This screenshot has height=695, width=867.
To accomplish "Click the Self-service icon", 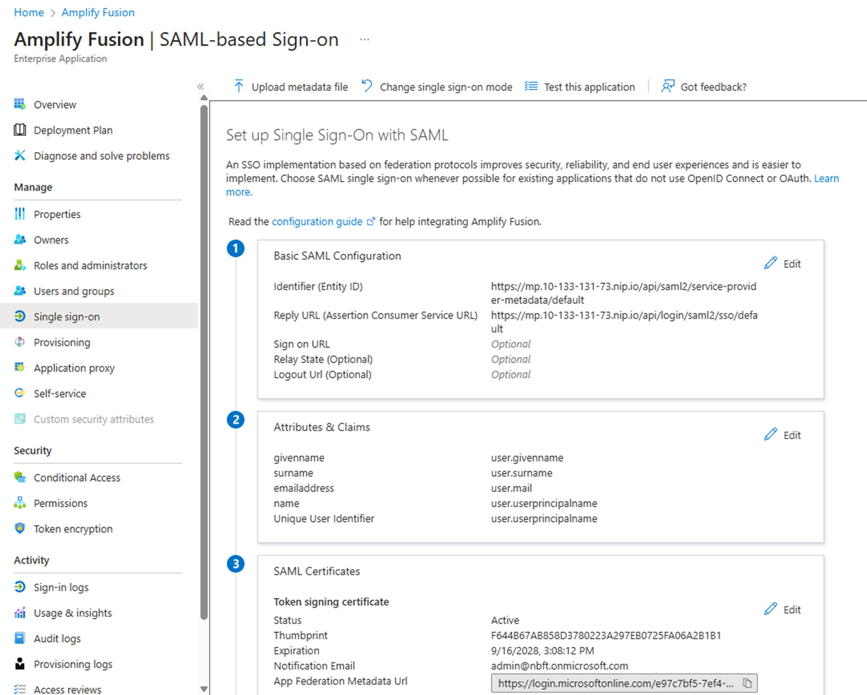I will pyautogui.click(x=19, y=393).
